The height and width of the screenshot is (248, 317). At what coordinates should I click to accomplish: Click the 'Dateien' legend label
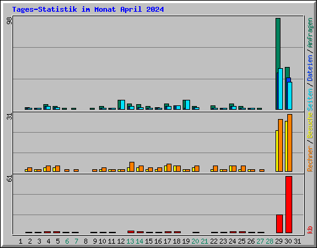310,68
